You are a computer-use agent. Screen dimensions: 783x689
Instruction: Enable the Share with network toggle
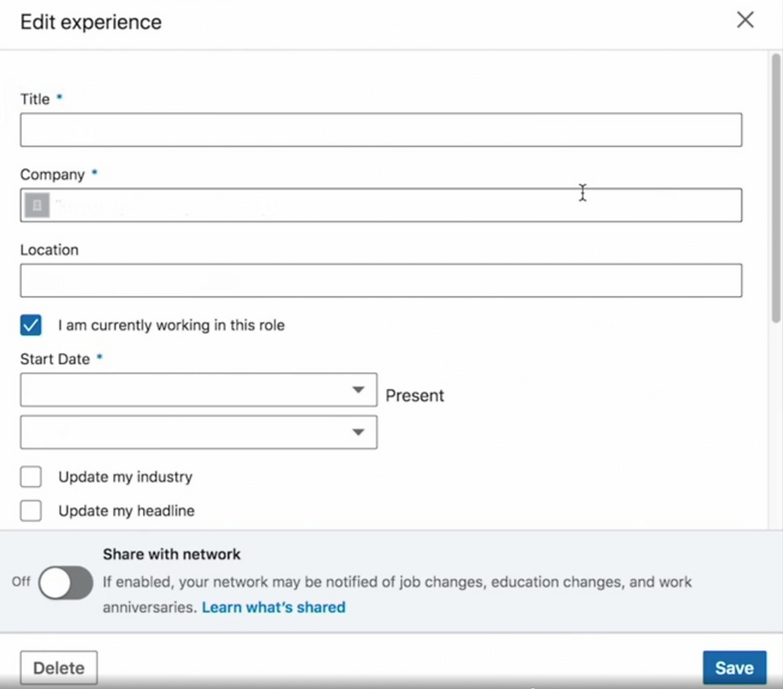[66, 583]
